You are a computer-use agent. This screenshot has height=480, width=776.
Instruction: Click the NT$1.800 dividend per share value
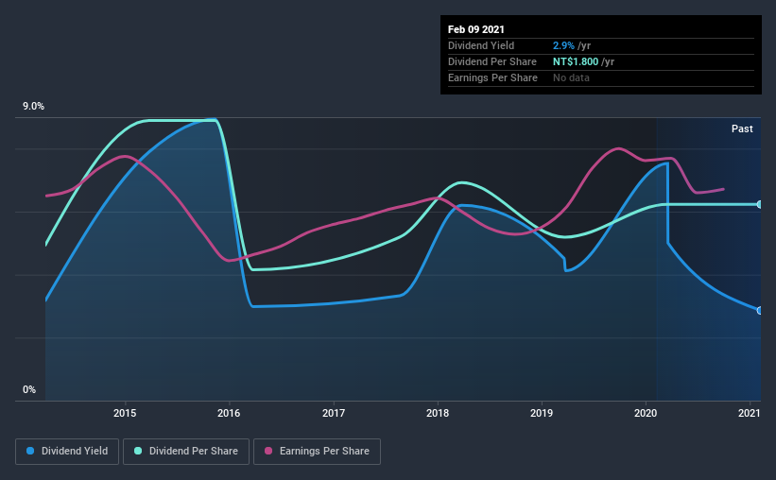pyautogui.click(x=576, y=61)
